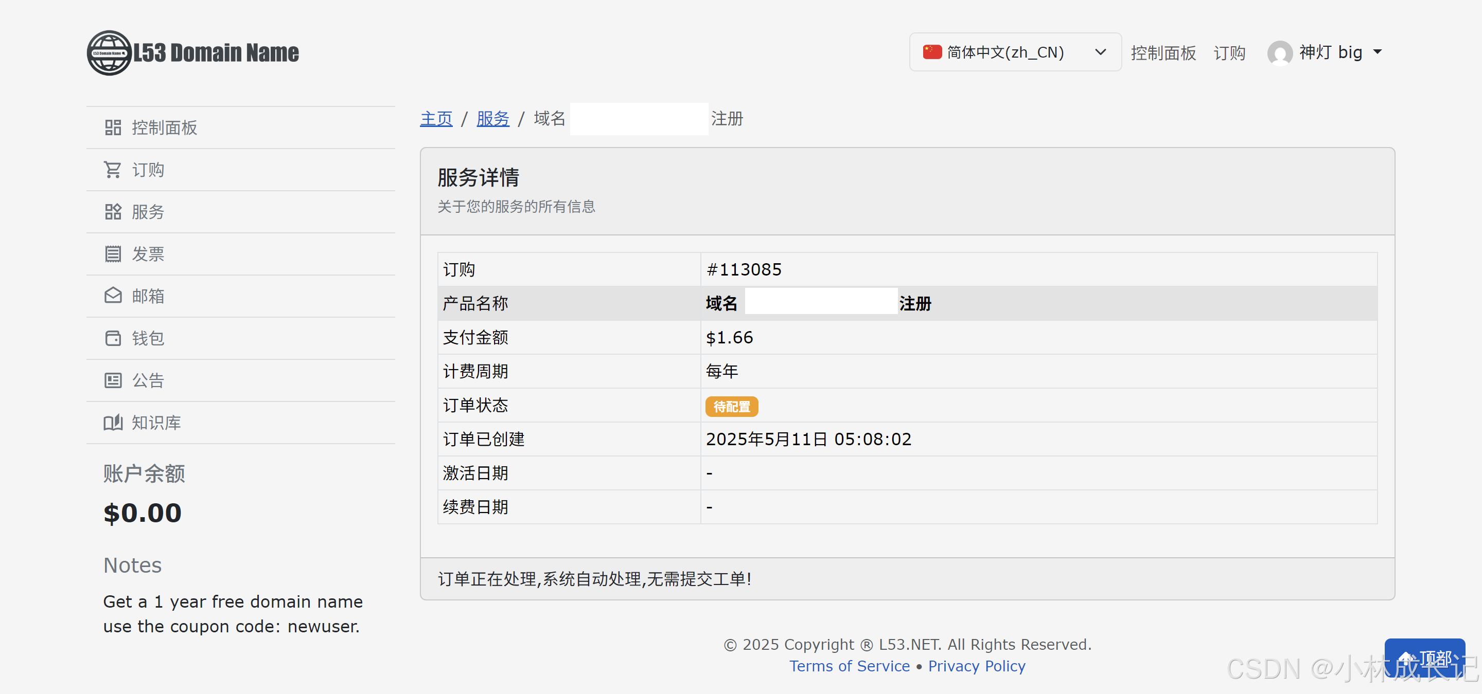Click the 公告 news icon in sidebar
1482x694 pixels.
click(113, 380)
